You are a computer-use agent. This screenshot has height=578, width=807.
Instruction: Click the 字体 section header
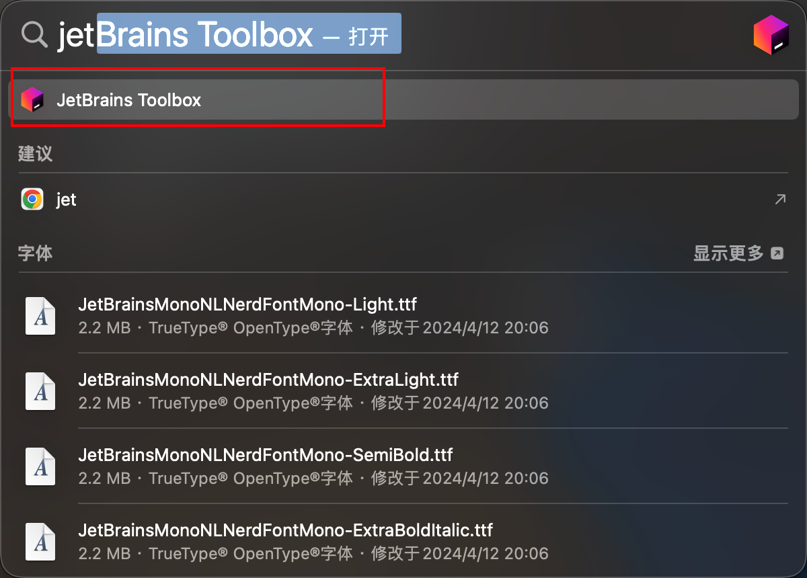click(x=35, y=253)
